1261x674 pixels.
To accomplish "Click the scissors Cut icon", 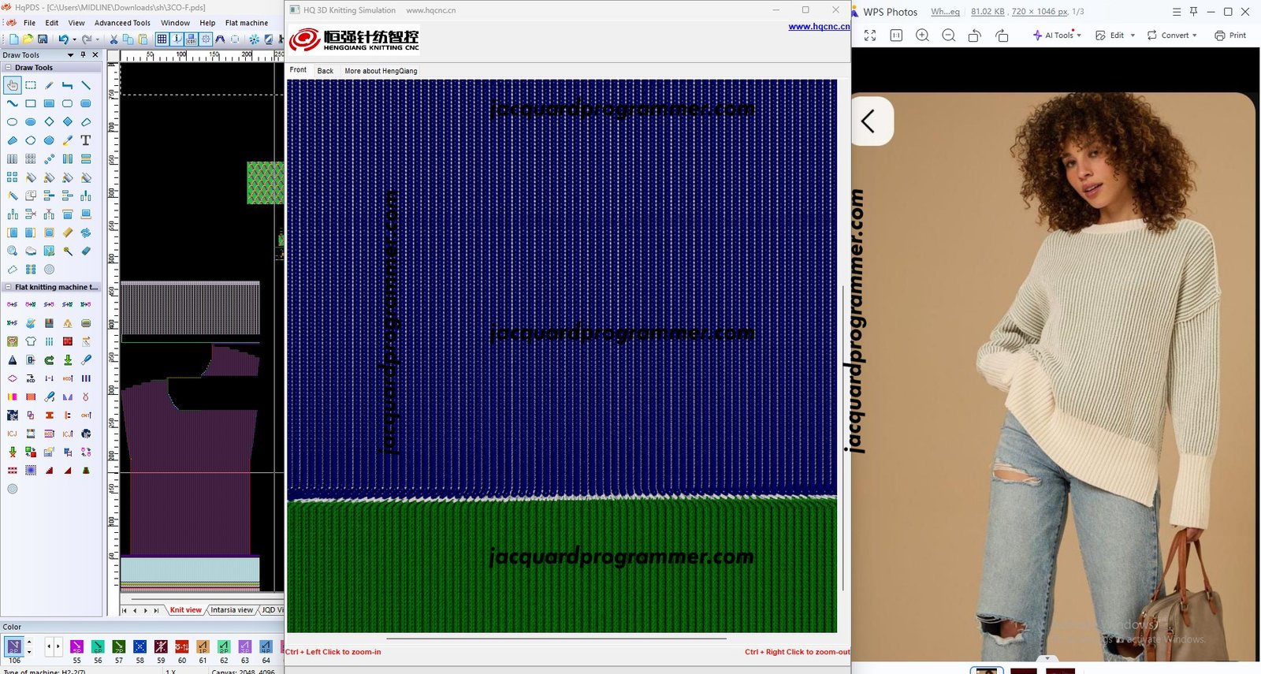I will (x=113, y=39).
